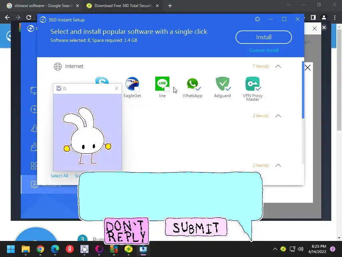Screen dimensions: 342x257
Task: Select the Adguard software icon
Action: click(222, 84)
